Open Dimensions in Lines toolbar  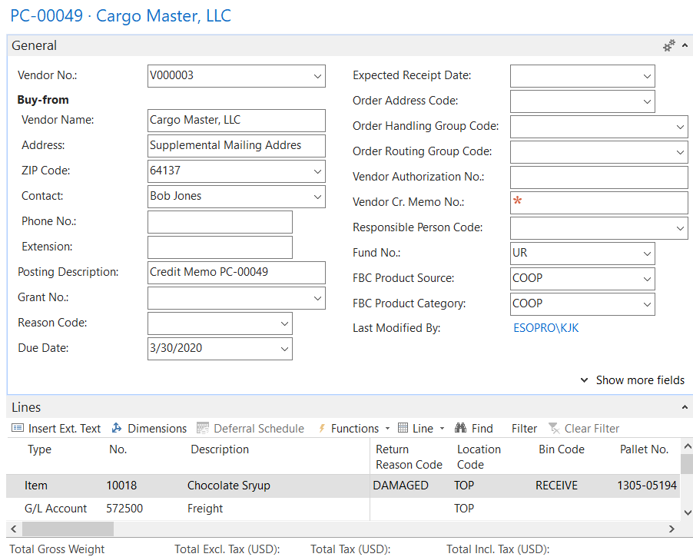pyautogui.click(x=118, y=429)
